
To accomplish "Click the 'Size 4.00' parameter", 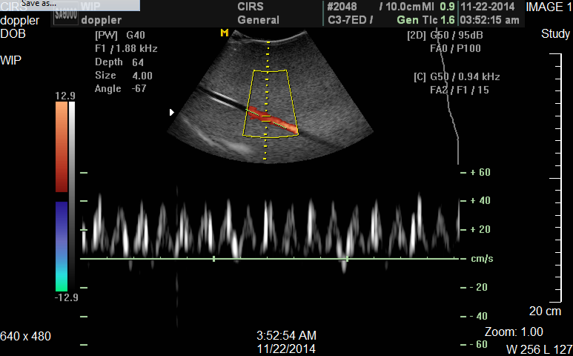I will (x=124, y=76).
